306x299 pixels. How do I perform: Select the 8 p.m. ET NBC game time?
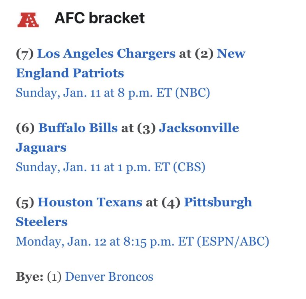click(113, 93)
